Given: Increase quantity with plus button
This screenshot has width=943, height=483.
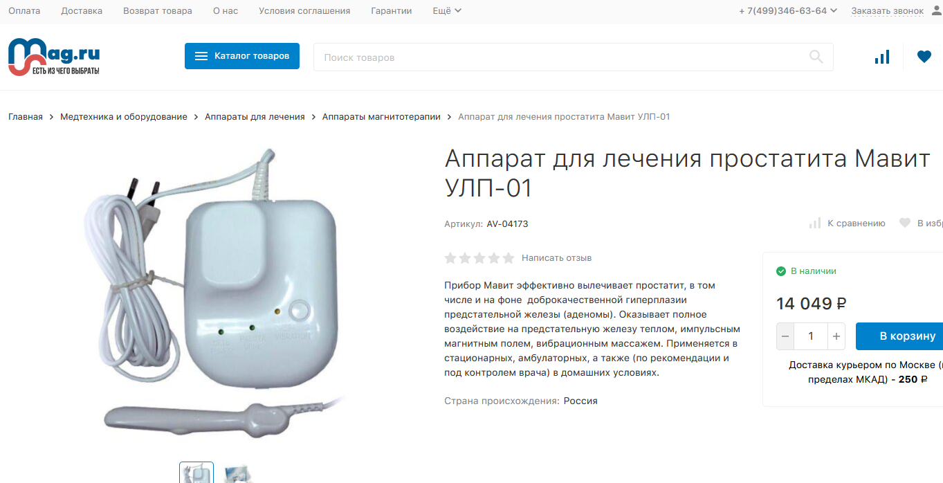Looking at the screenshot, I should point(836,336).
